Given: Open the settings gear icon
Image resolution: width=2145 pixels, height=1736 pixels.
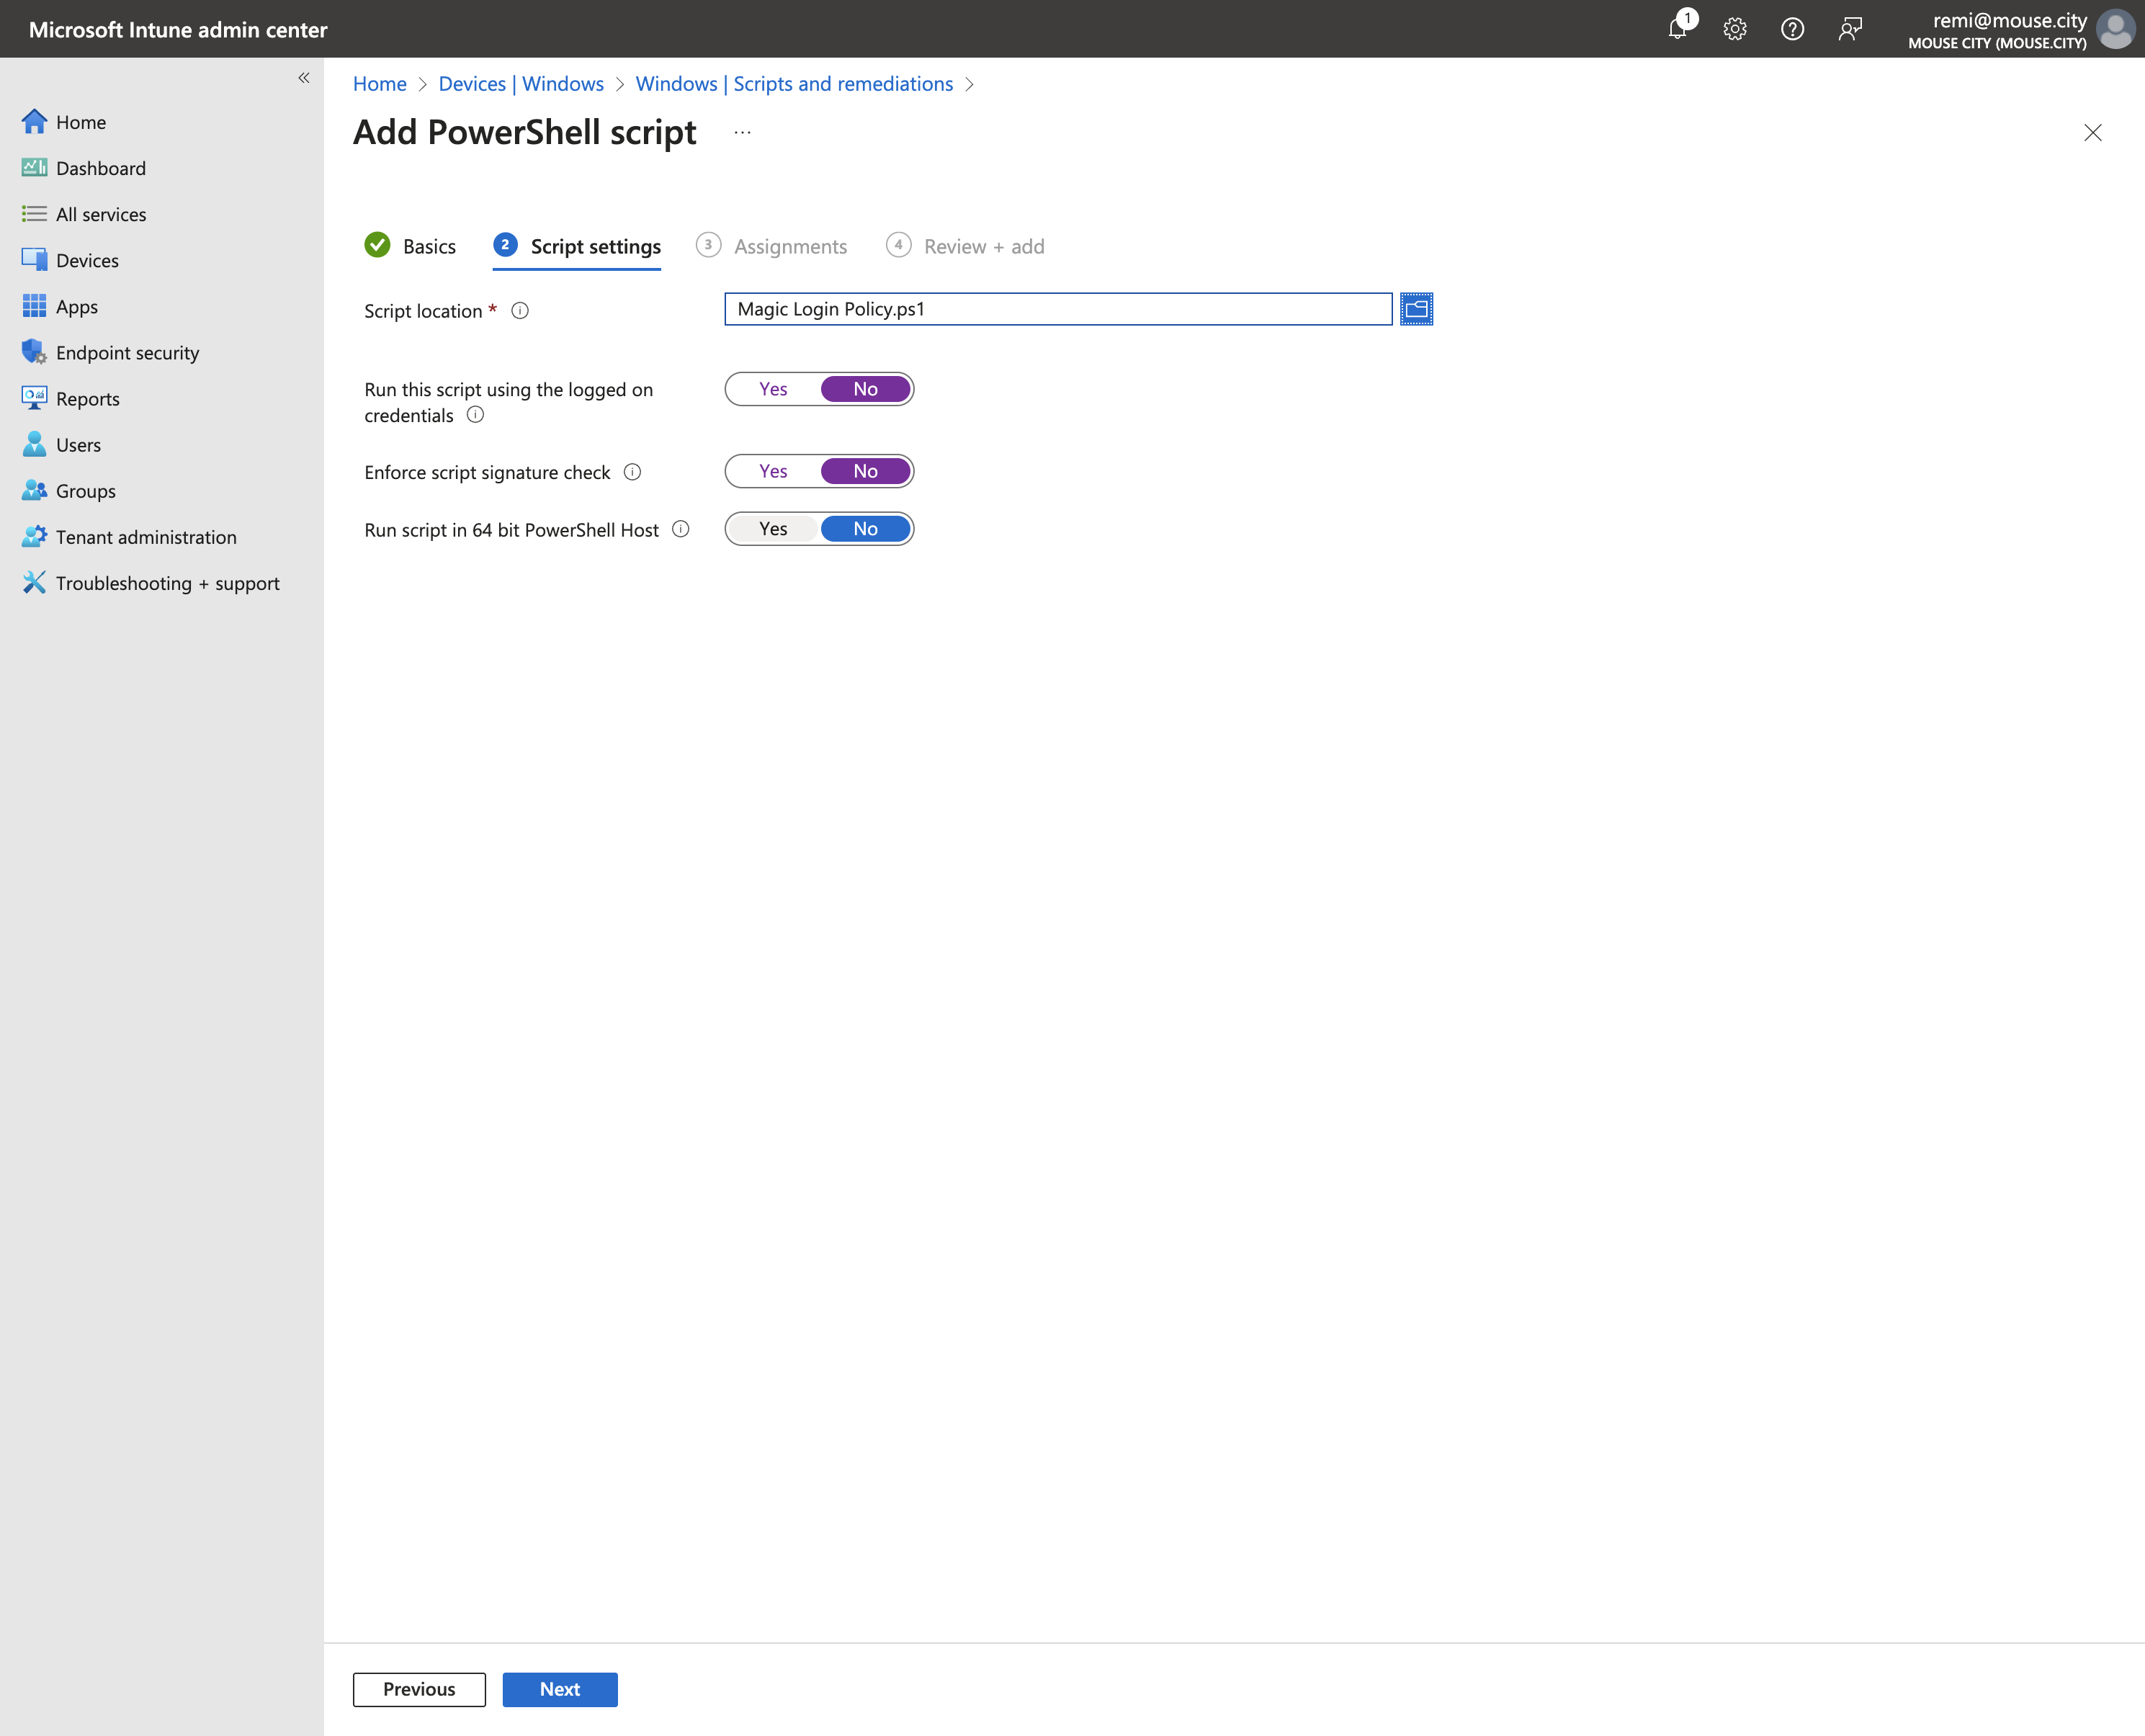Looking at the screenshot, I should pos(1735,29).
